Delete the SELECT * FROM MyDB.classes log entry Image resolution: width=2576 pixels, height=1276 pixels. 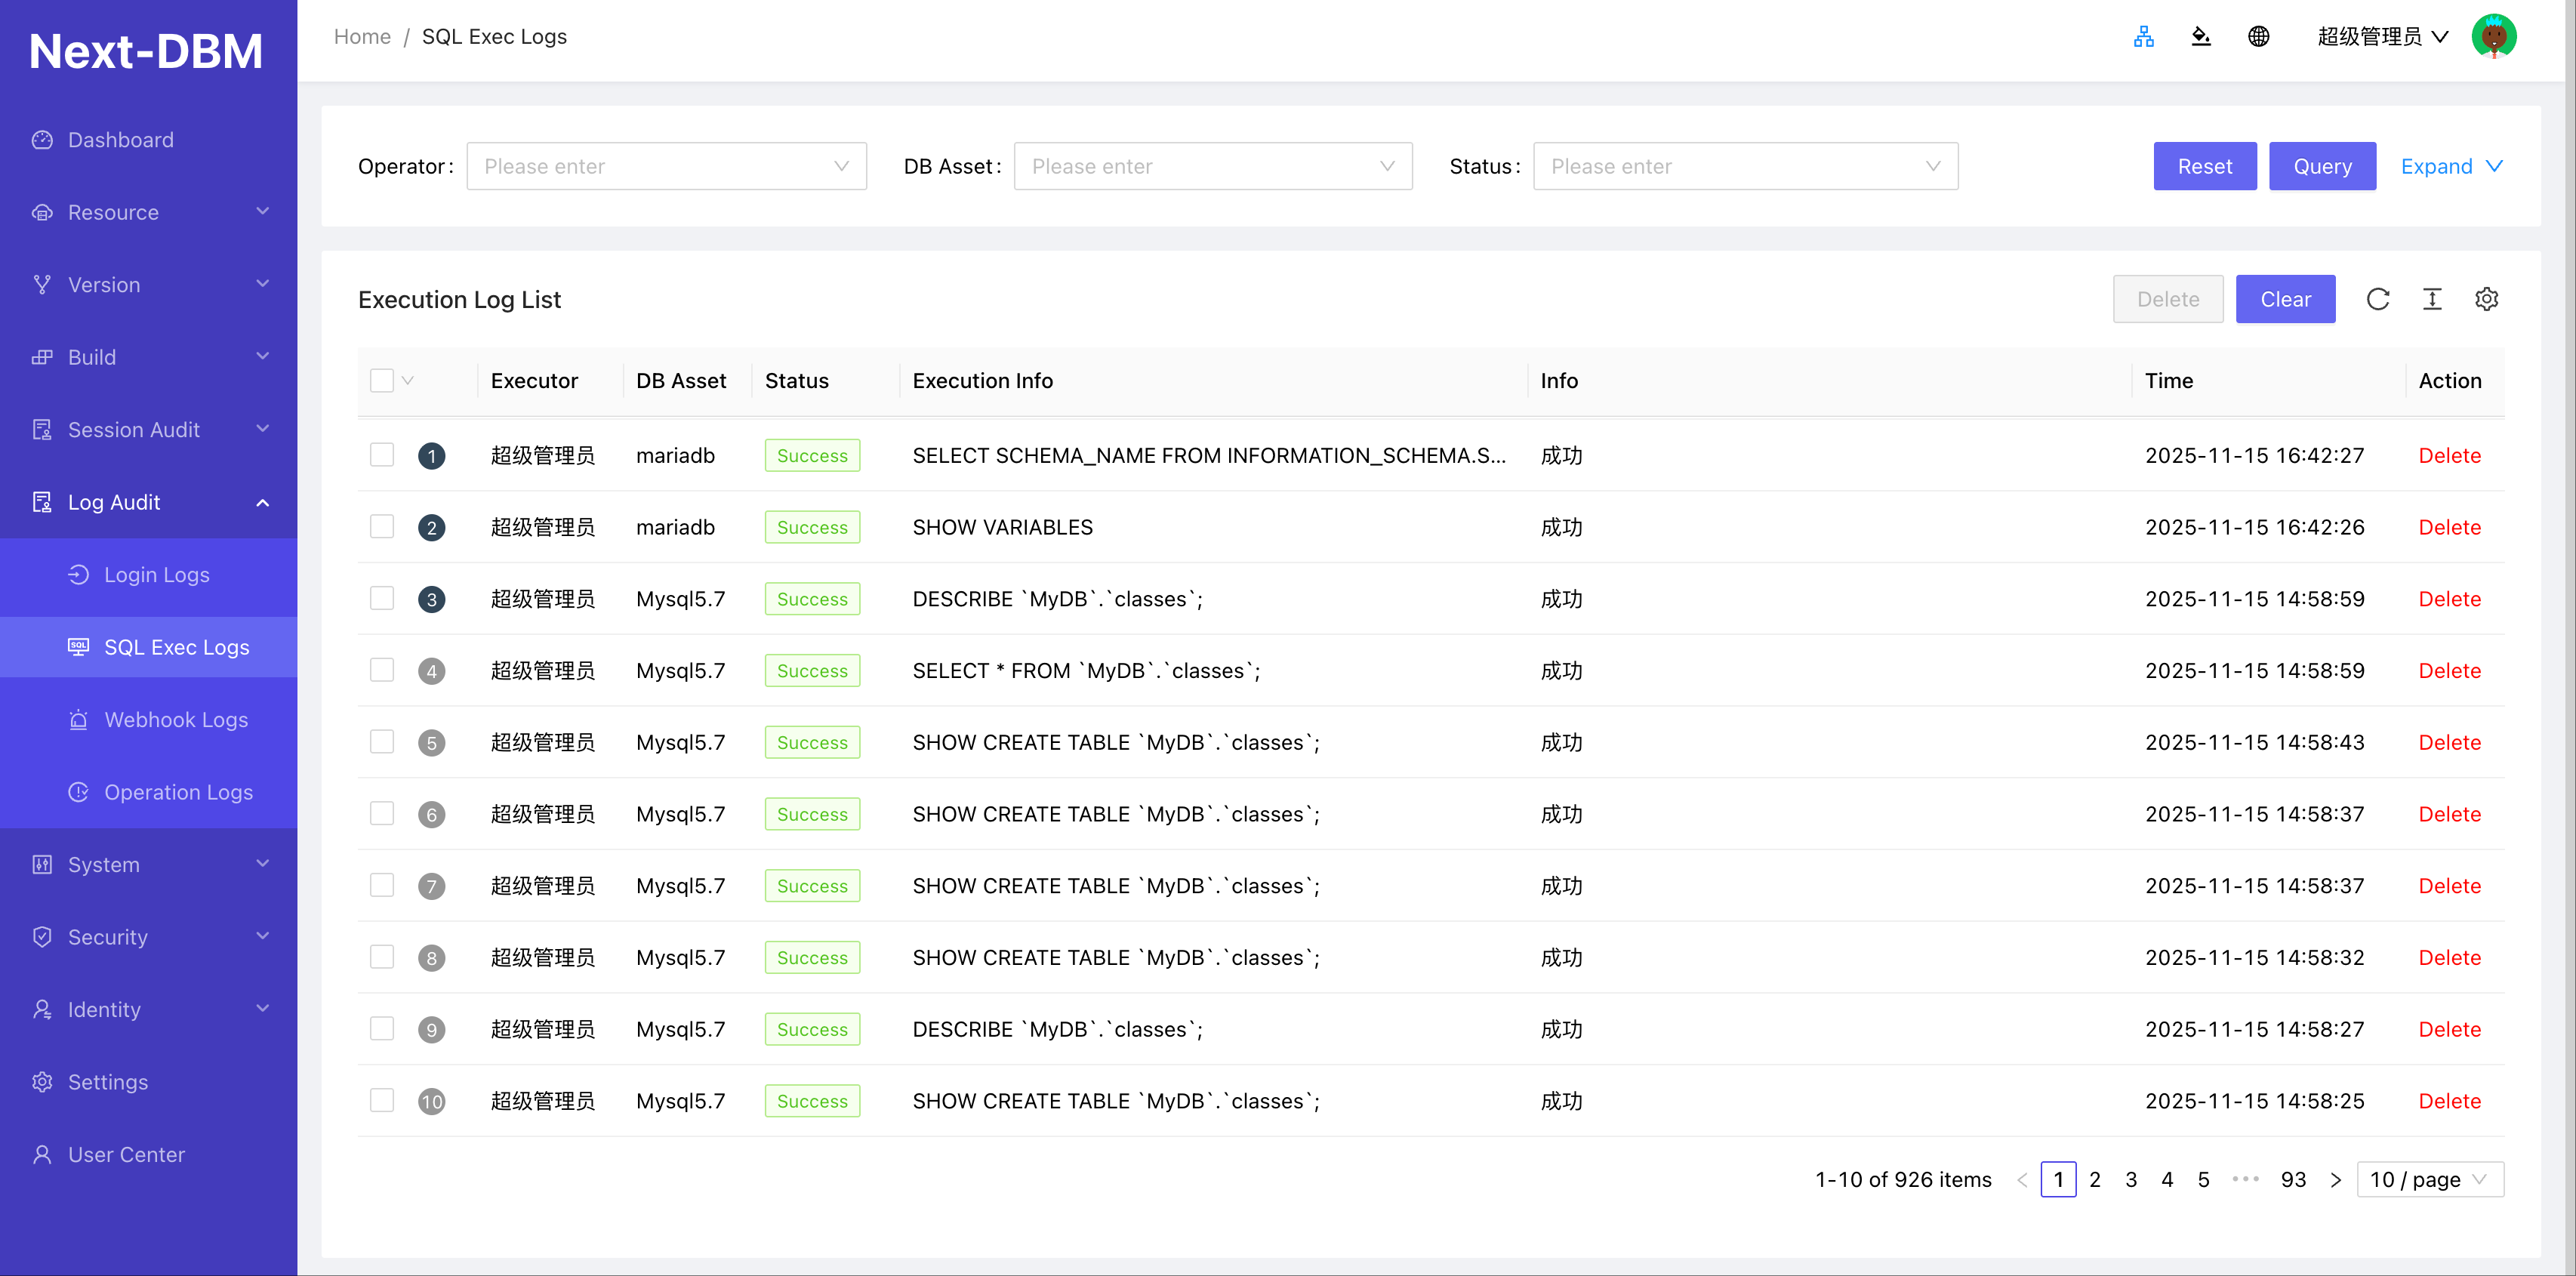click(2449, 670)
